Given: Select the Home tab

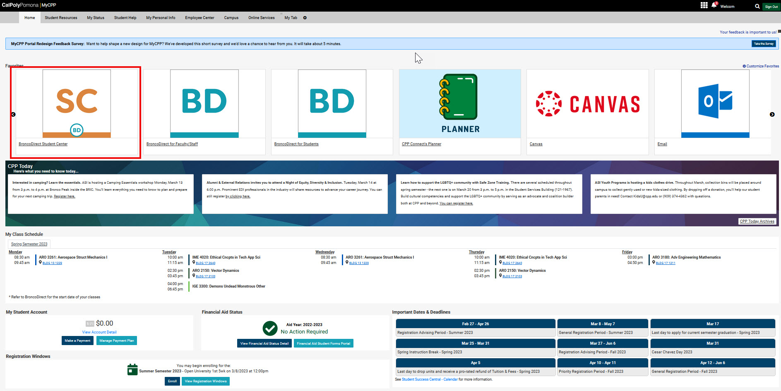Looking at the screenshot, I should [30, 18].
